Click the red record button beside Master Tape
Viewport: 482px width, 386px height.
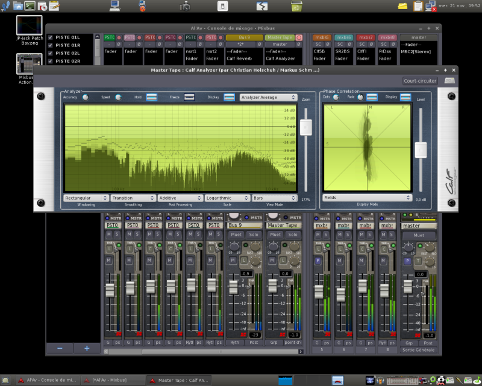point(299,37)
